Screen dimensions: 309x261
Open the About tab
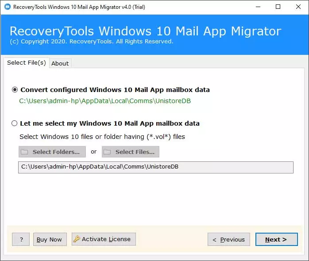point(60,63)
